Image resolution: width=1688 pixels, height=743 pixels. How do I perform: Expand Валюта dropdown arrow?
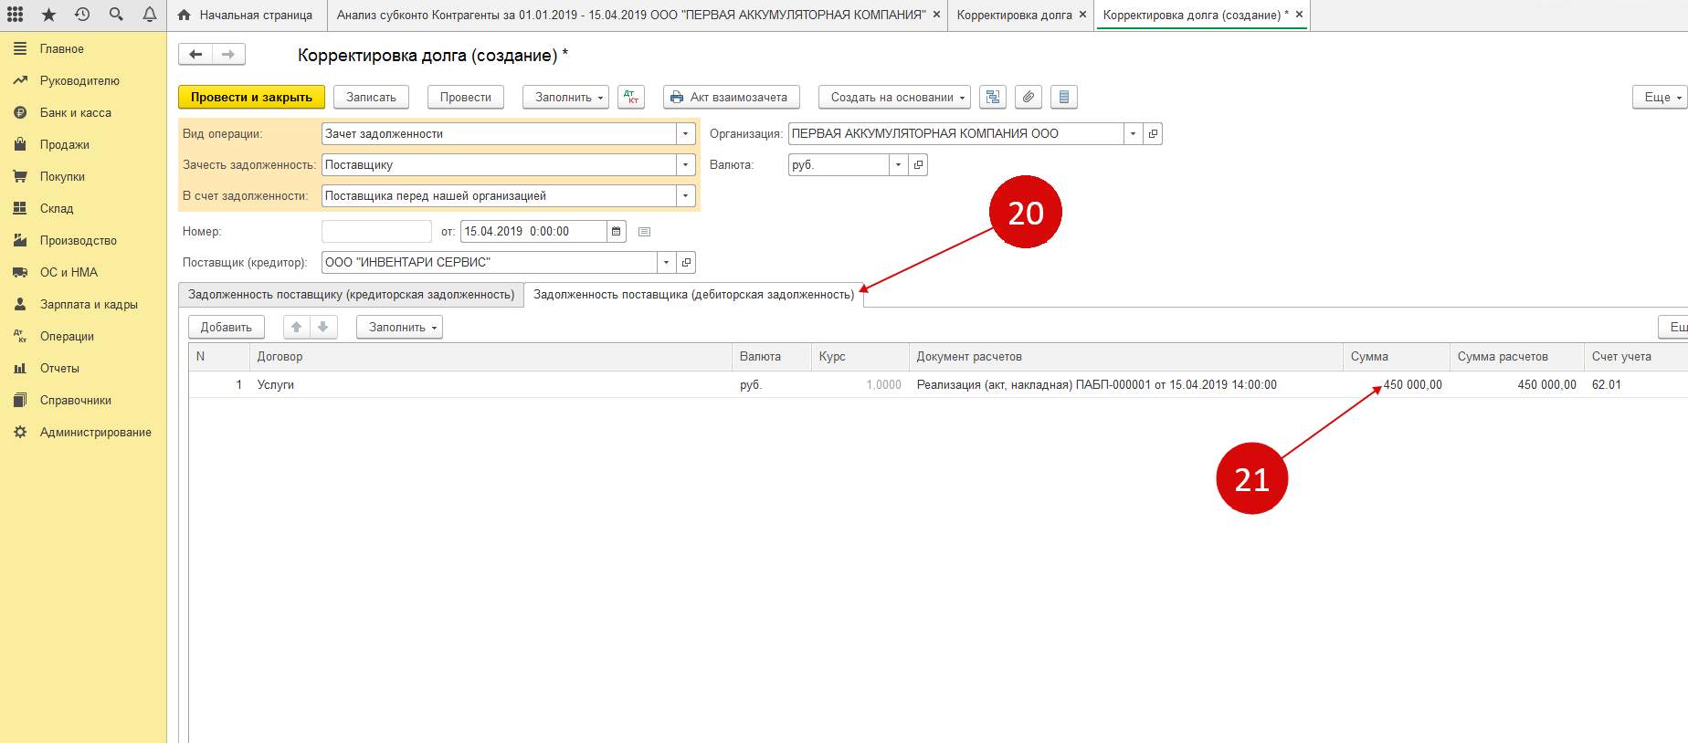898,165
